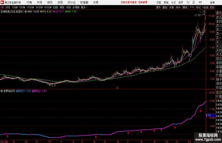Screen dimensions: 222x143
Task: Click the 2.21 low price label
Action: click(54, 85)
